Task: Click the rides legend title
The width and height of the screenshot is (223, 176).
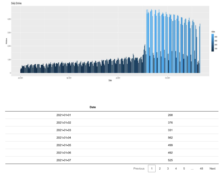Action: [x=213, y=32]
